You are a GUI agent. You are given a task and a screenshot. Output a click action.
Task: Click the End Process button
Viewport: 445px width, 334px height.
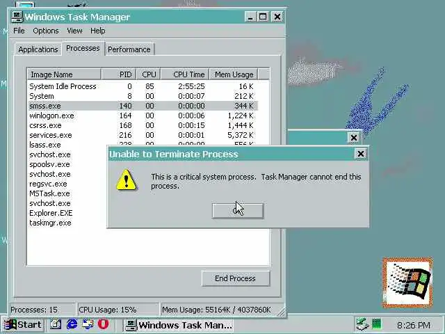[x=236, y=278]
